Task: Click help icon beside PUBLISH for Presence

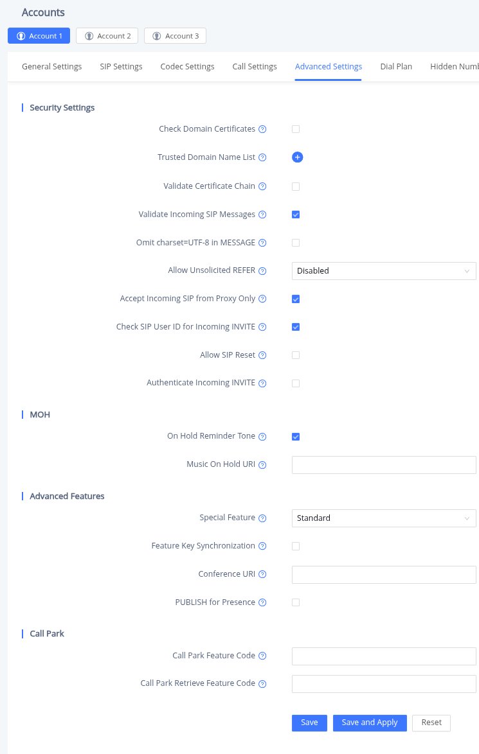Action: tap(262, 603)
